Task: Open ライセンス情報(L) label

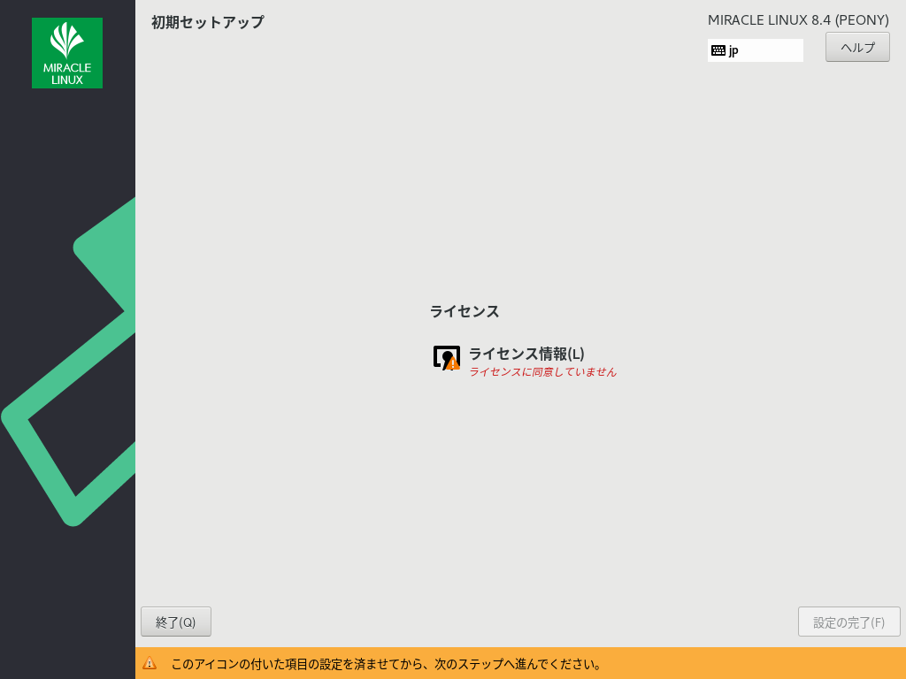Action: tap(526, 354)
